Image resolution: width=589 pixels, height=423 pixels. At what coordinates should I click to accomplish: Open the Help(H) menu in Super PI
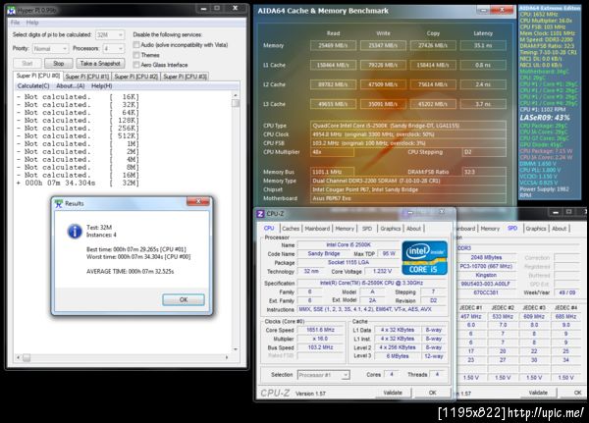click(x=102, y=86)
